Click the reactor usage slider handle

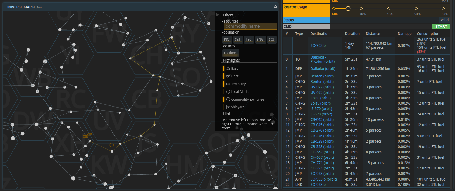[348, 9]
